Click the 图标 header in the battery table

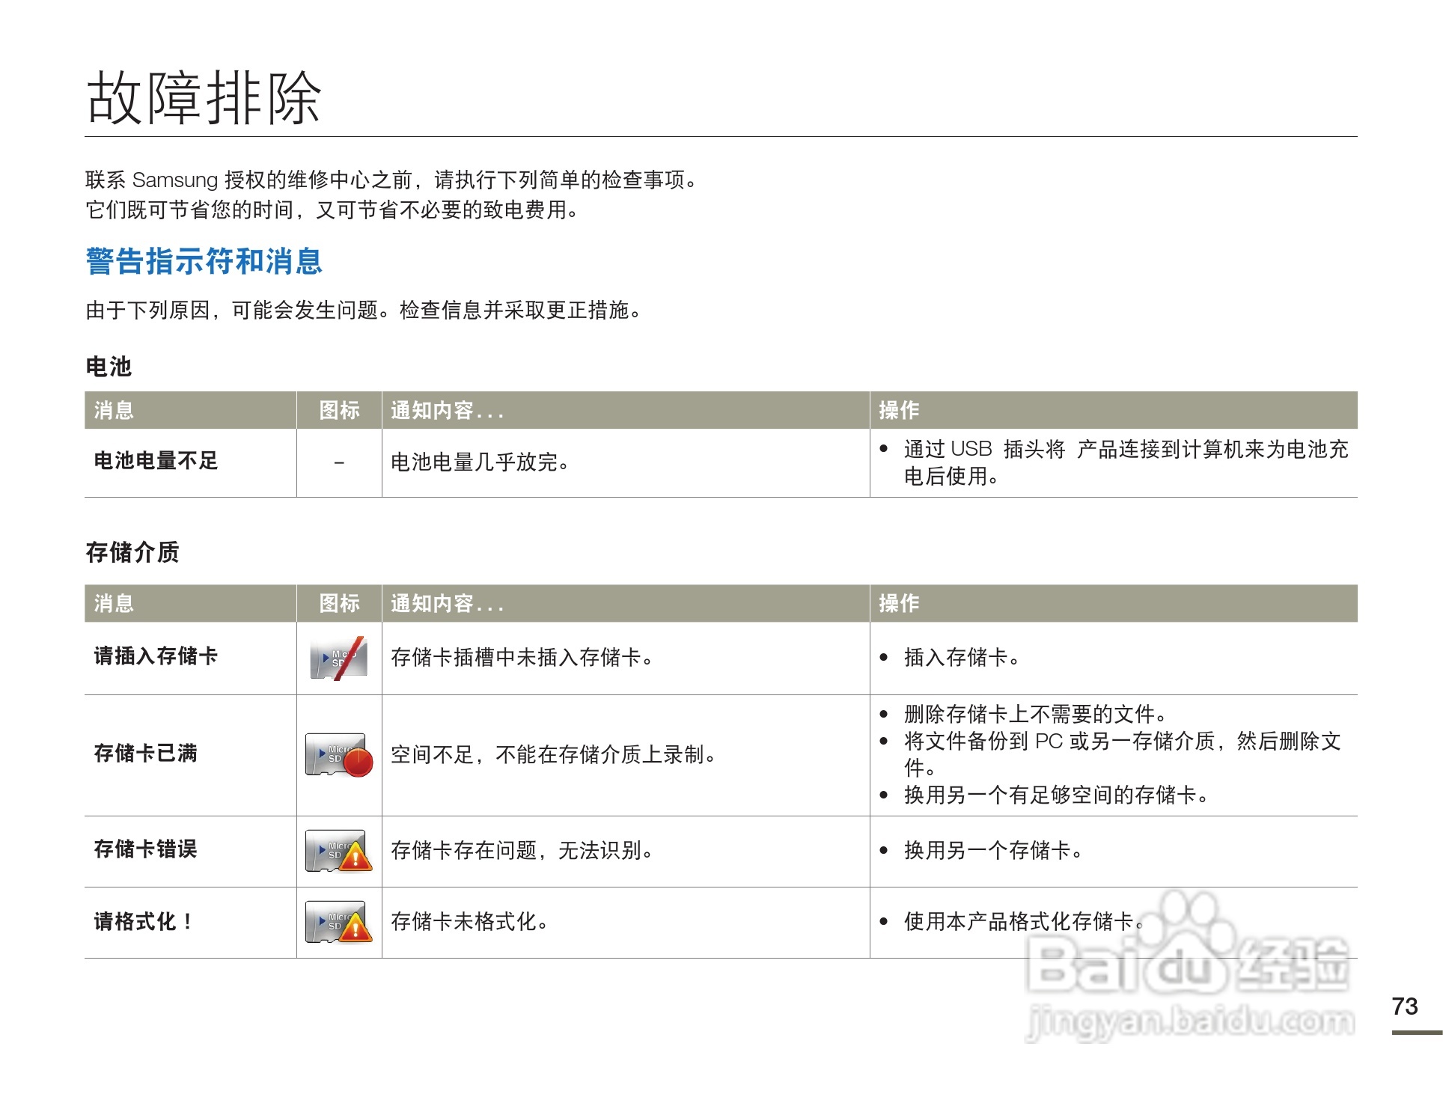coord(339,410)
